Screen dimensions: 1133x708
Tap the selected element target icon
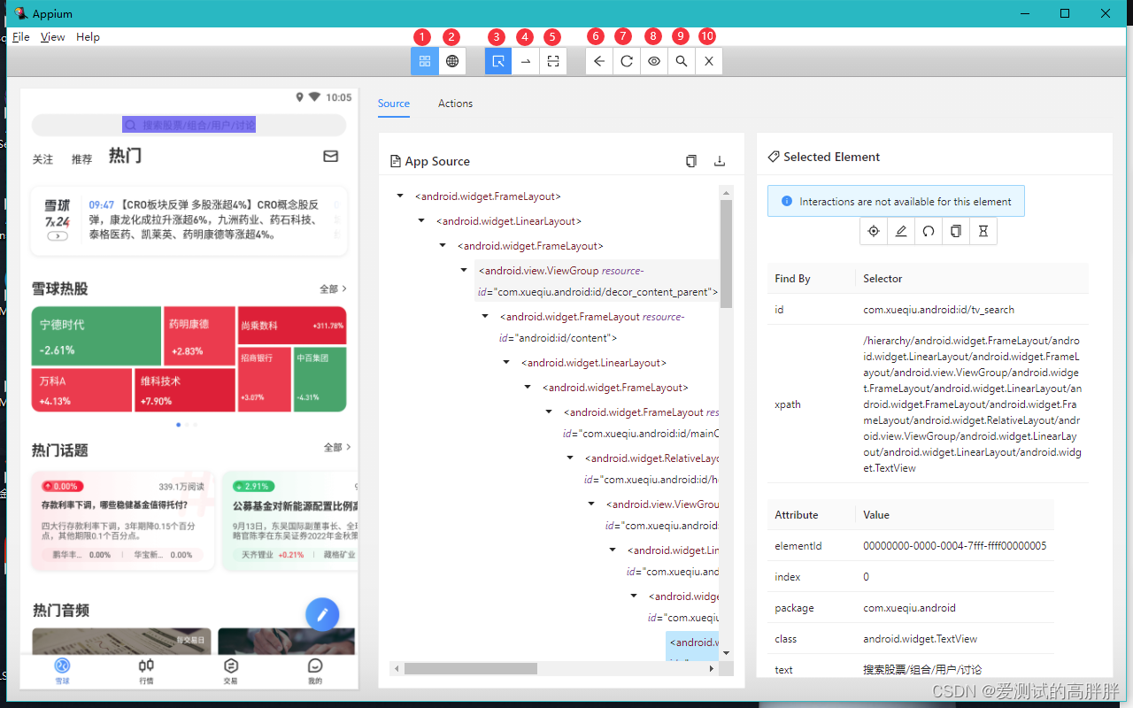874,231
